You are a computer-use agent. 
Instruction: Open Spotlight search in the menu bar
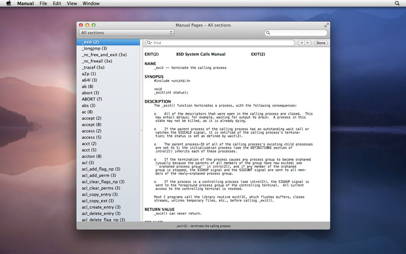point(397,4)
